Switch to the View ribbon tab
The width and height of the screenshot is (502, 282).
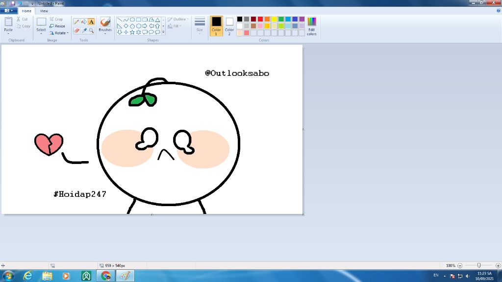point(44,11)
